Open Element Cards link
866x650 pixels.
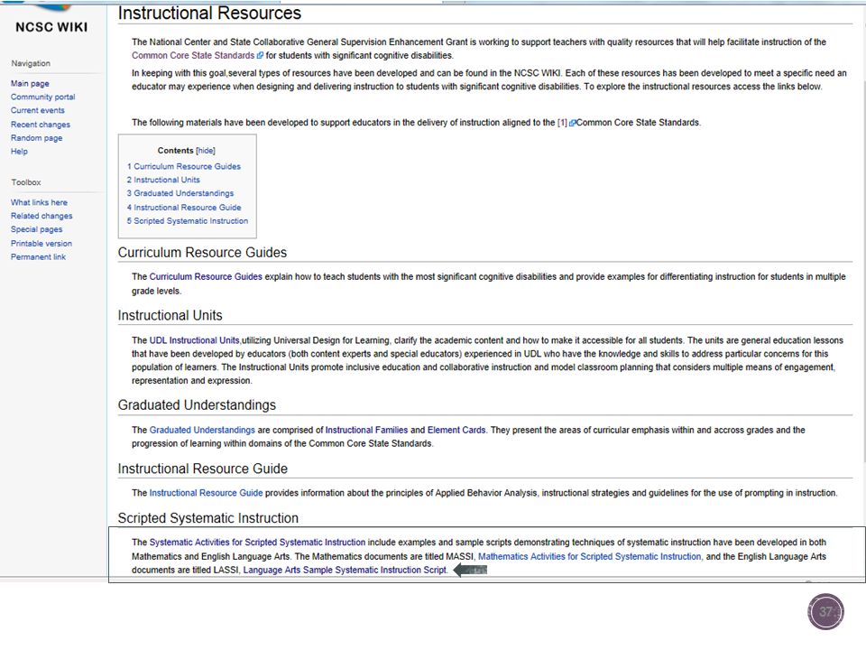point(456,430)
